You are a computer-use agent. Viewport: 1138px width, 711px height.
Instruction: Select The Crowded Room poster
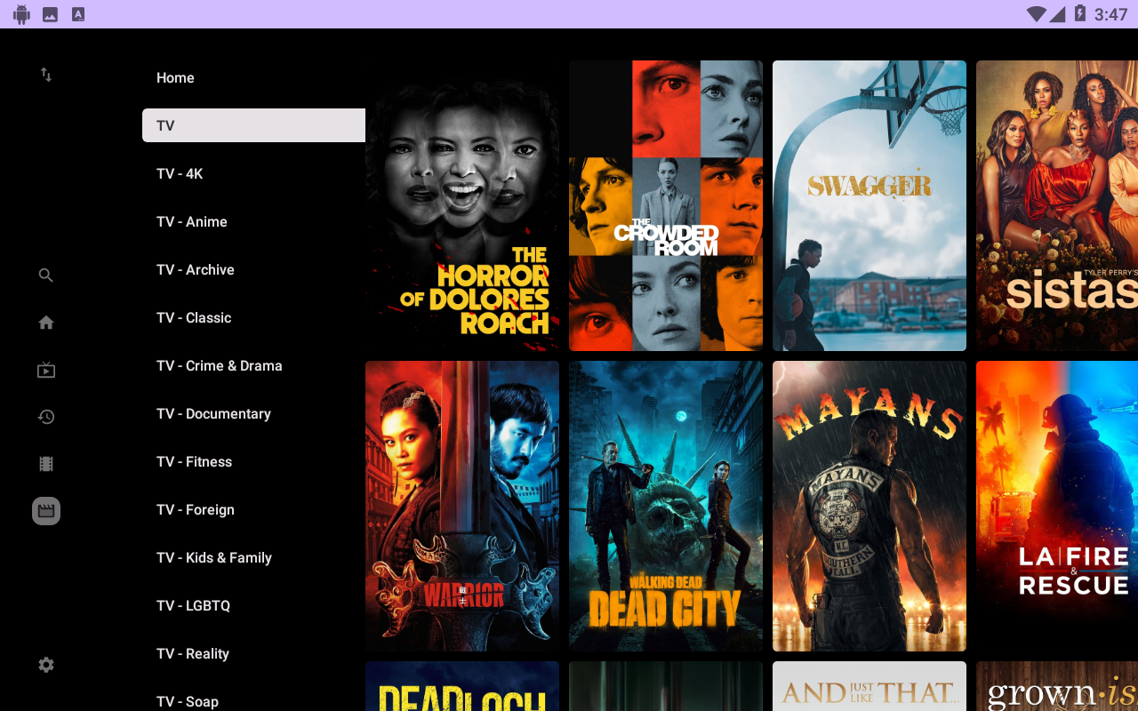[x=666, y=206]
